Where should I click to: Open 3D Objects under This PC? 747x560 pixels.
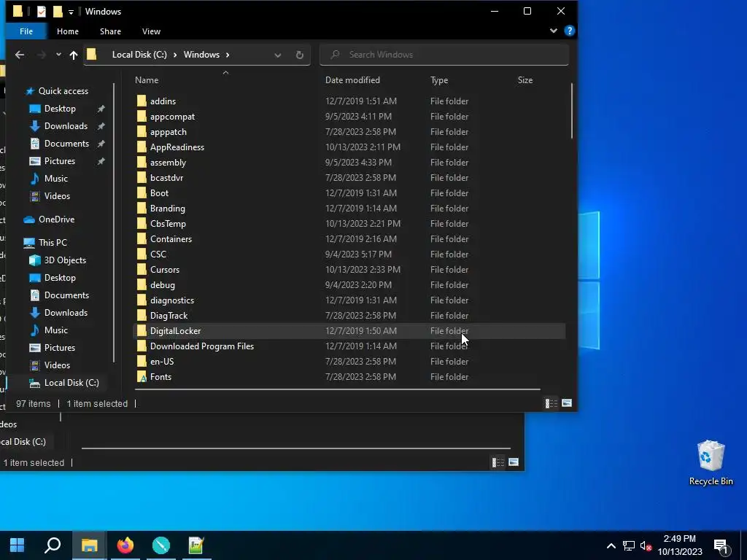pyautogui.click(x=65, y=260)
